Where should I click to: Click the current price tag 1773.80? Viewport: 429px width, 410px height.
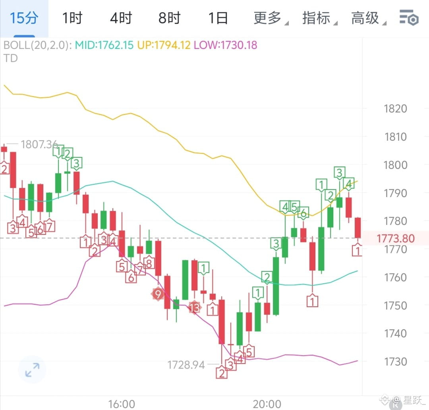(x=396, y=238)
